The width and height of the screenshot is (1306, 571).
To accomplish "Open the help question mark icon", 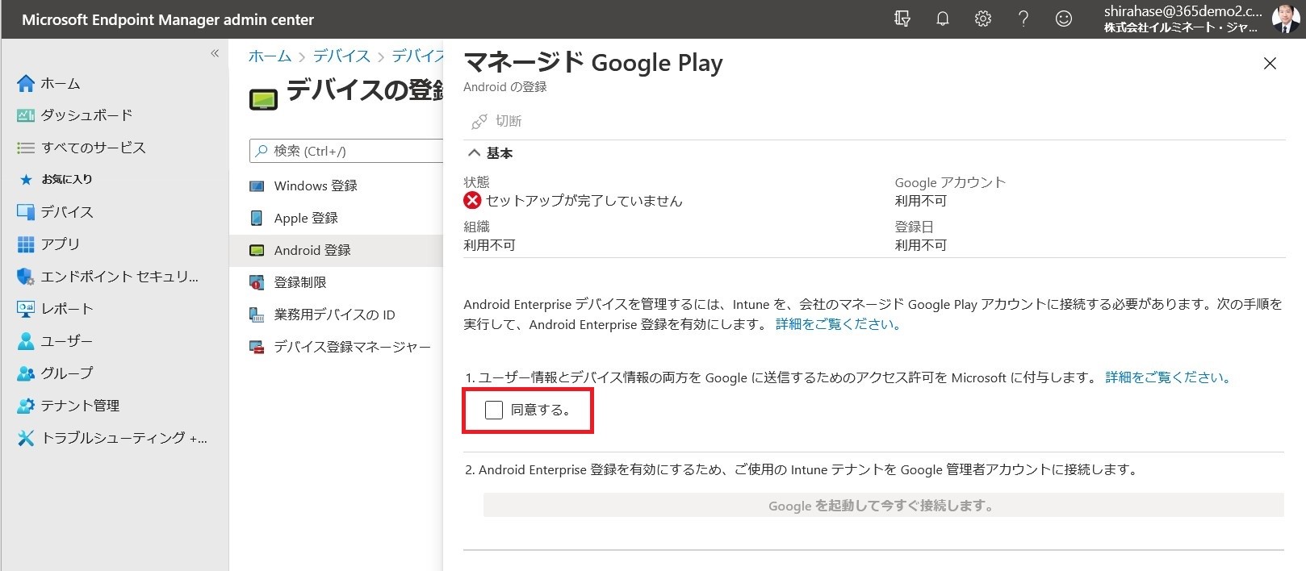I will coord(1023,19).
